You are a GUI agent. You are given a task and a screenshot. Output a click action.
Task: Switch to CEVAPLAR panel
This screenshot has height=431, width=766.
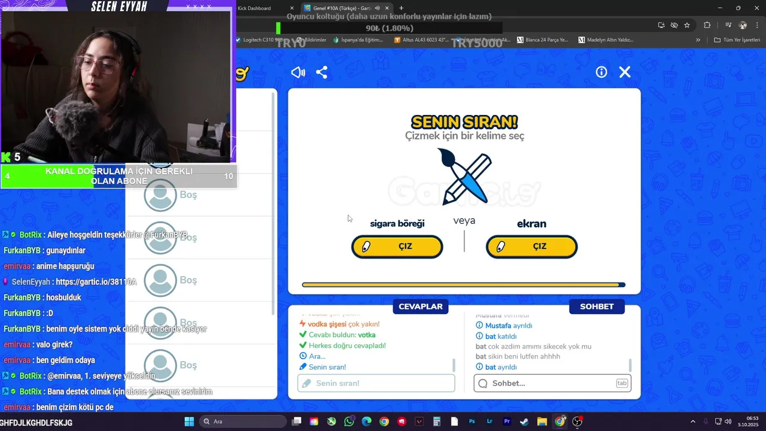pyautogui.click(x=421, y=306)
